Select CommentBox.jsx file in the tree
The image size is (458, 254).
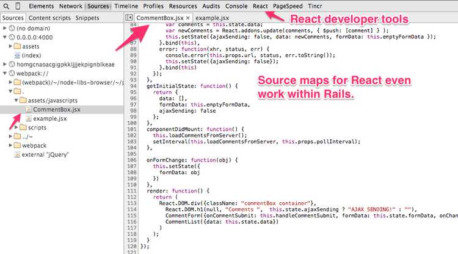click(54, 109)
